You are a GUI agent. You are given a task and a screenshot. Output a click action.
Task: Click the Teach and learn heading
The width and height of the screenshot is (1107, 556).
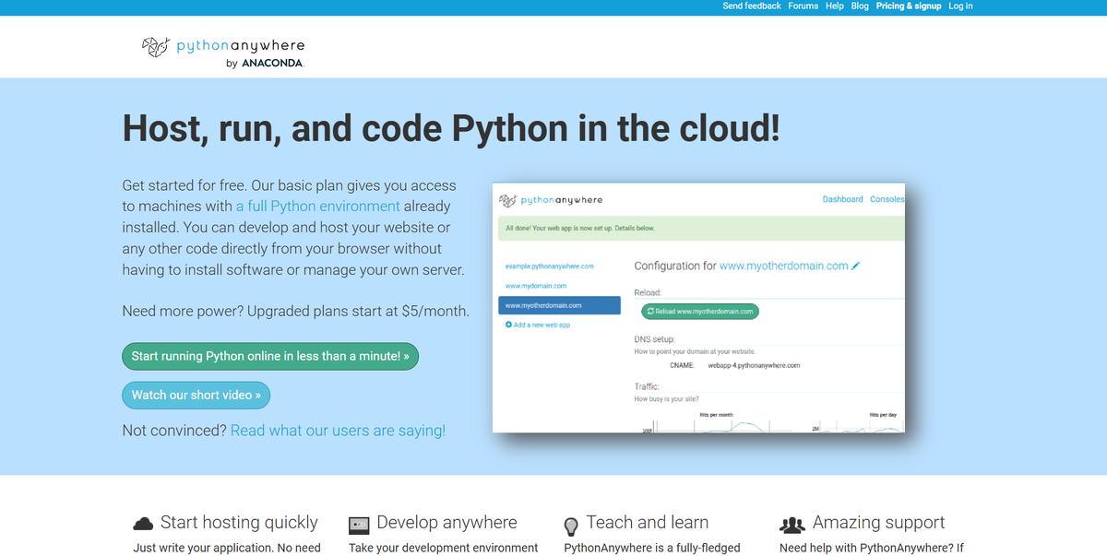648,523
